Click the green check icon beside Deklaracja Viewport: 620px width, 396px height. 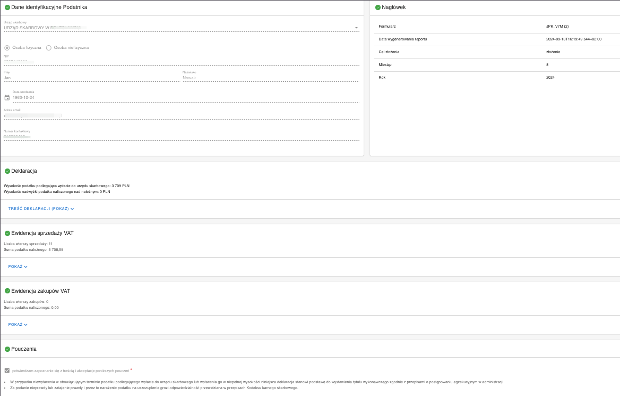click(x=7, y=171)
